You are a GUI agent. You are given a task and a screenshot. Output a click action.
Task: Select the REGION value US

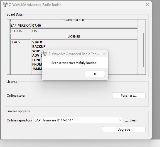pyautogui.click(x=35, y=31)
